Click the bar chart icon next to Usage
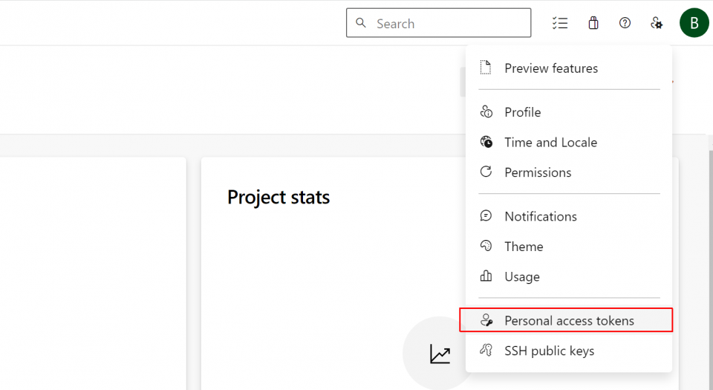713x390 pixels. (x=486, y=276)
